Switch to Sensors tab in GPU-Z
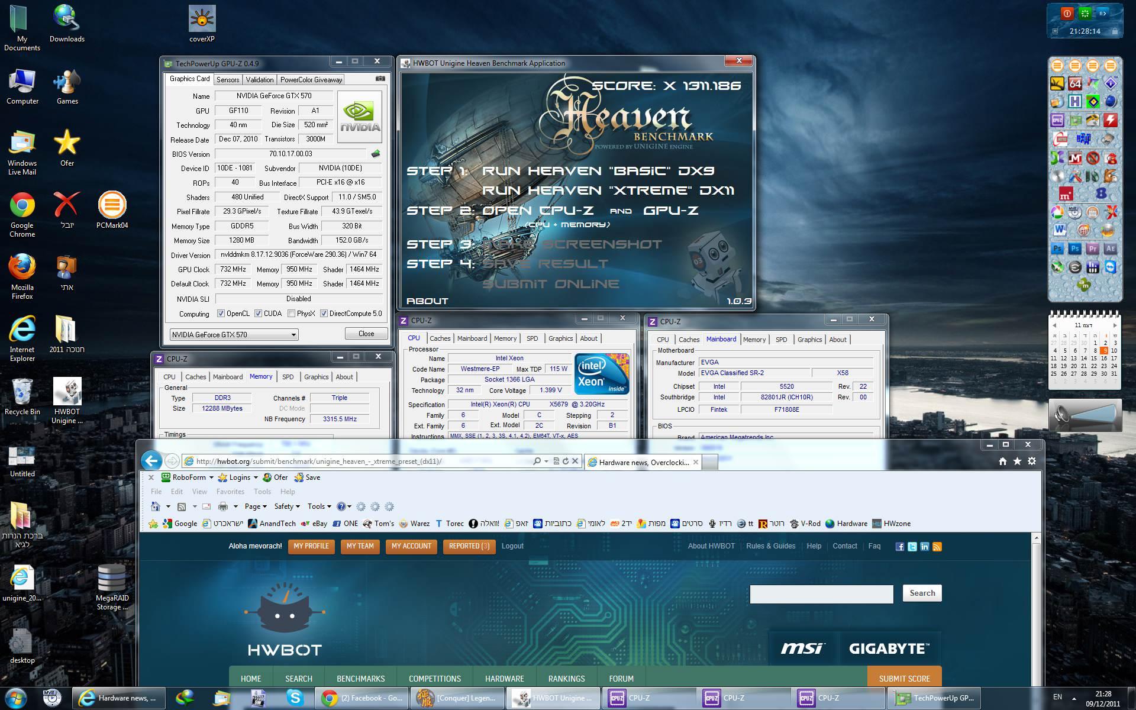Viewport: 1136px width, 710px height. [x=228, y=80]
